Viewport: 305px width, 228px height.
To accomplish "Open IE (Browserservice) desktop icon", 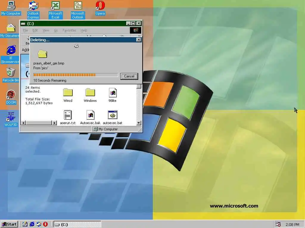I will click(x=11, y=54).
